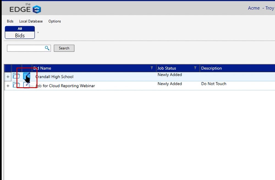This screenshot has height=180, width=275.
Task: Click the Edge logo icon
Action: tap(37, 9)
